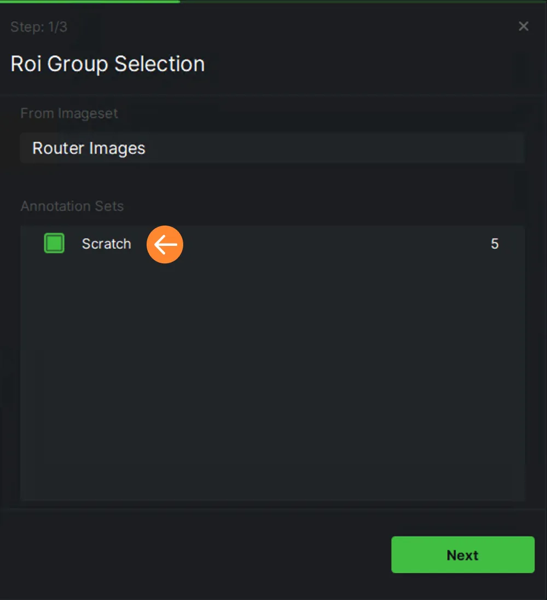Open the Router Images imageset field
This screenshot has width=547, height=600.
[272, 148]
